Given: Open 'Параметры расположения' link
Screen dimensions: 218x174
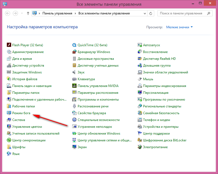Looking at the screenshot, I should pos(98,92).
